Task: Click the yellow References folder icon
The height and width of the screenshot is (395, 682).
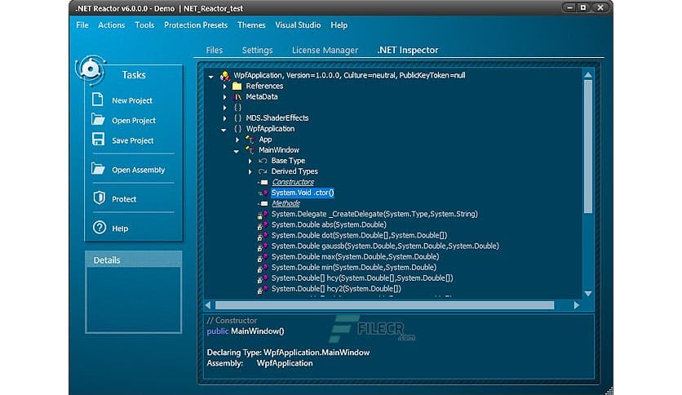Action: [237, 86]
